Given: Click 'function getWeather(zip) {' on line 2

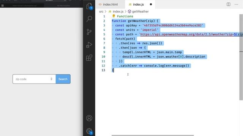Looking at the screenshot, I should (135, 21).
